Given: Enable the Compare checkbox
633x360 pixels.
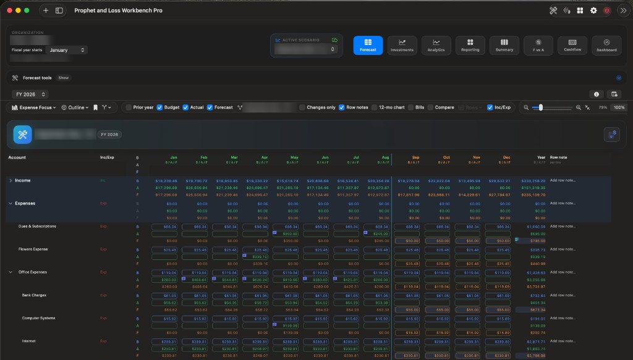Looking at the screenshot, I should click(430, 107).
